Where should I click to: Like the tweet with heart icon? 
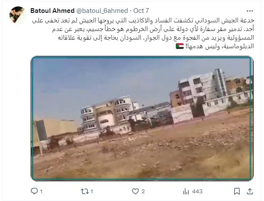(135, 191)
